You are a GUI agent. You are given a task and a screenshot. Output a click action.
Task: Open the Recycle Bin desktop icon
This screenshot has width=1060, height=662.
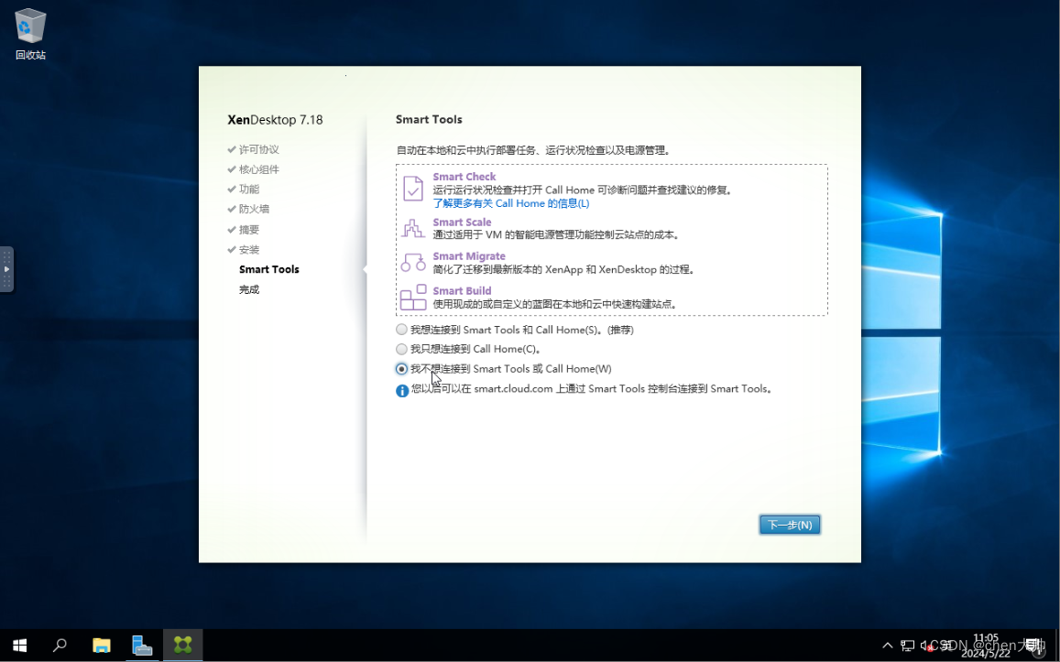[x=30, y=34]
